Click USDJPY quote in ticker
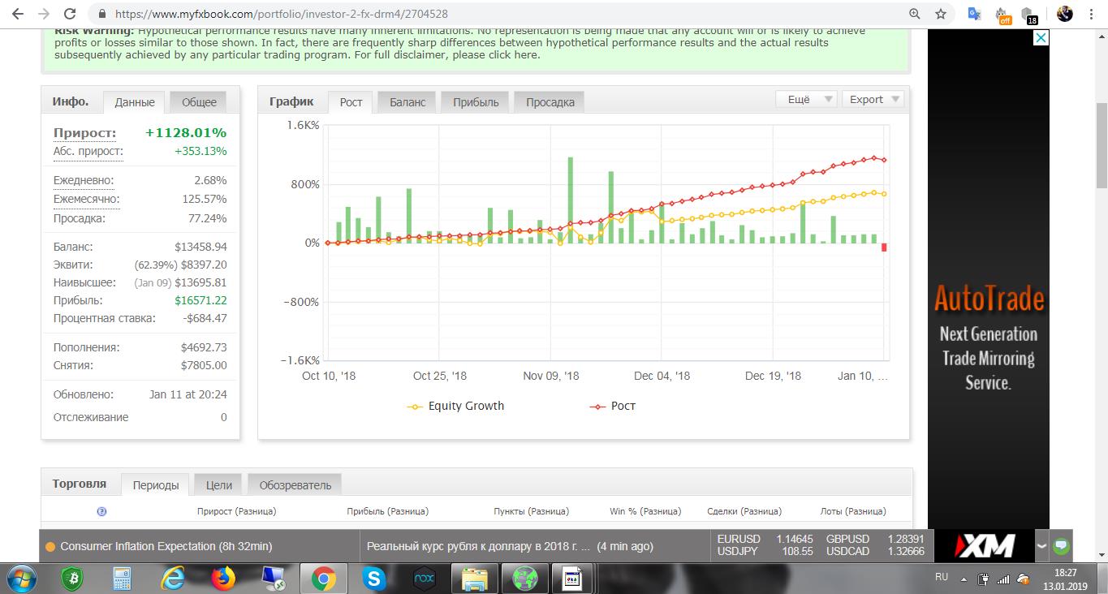Screen dimensions: 1108x594 pyautogui.click(x=765, y=551)
